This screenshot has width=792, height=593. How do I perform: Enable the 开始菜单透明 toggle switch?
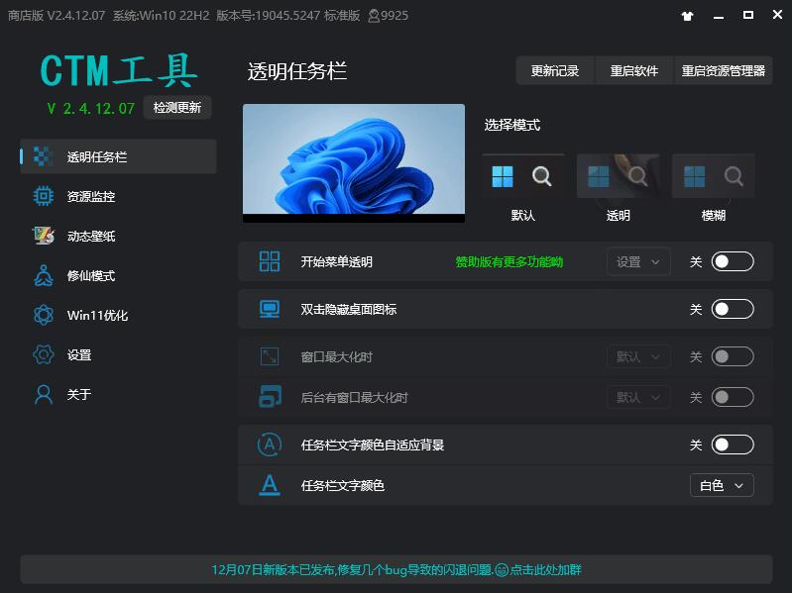(733, 261)
